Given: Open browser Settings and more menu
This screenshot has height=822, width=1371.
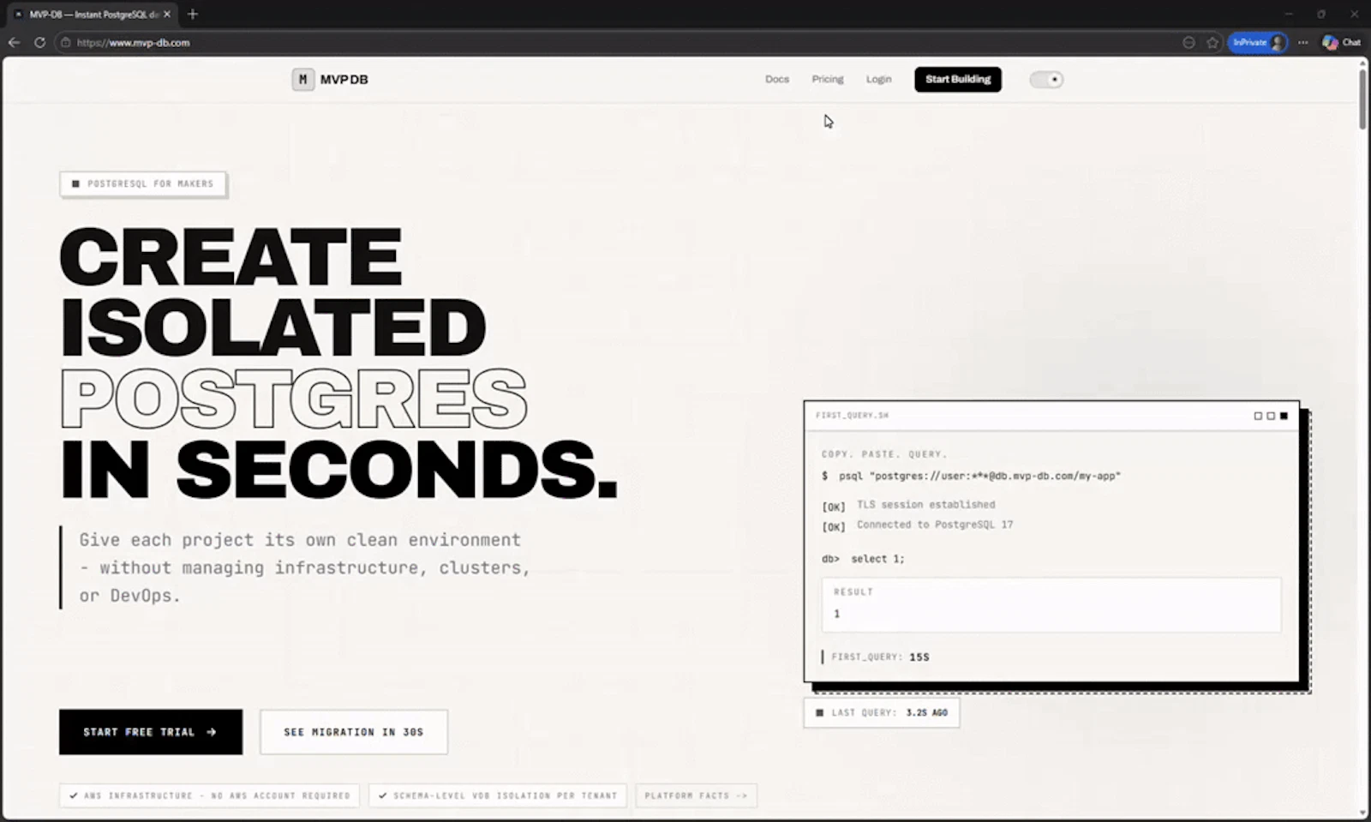Looking at the screenshot, I should tap(1303, 42).
